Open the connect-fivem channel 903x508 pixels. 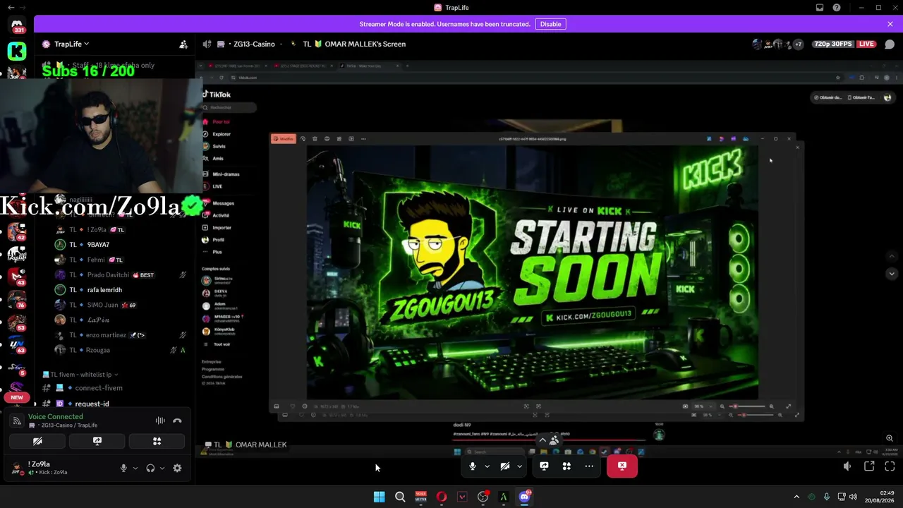[x=99, y=388]
